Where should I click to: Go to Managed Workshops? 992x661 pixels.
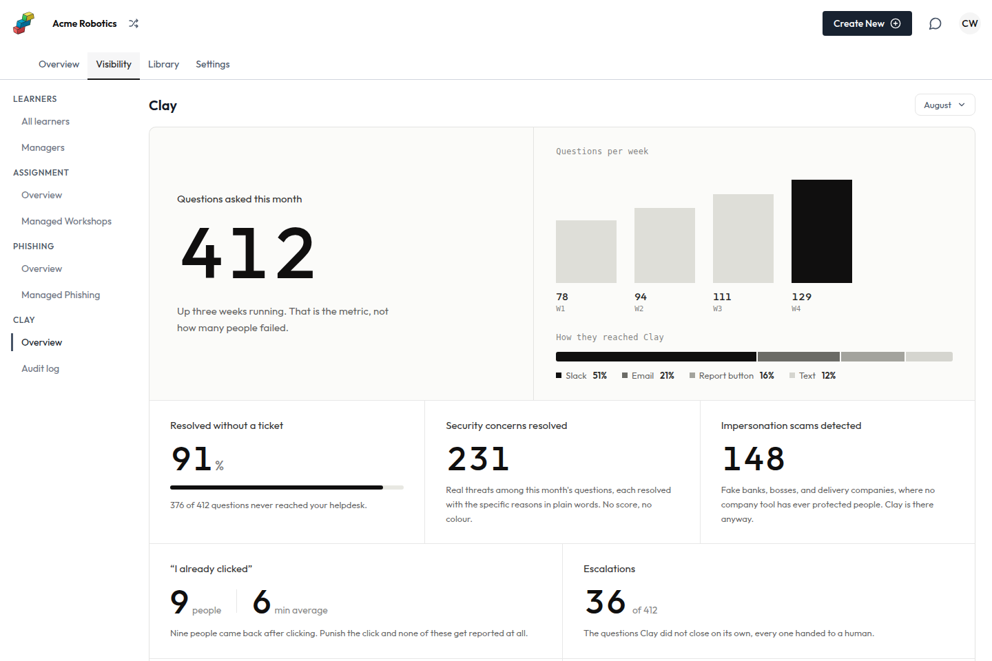(66, 221)
